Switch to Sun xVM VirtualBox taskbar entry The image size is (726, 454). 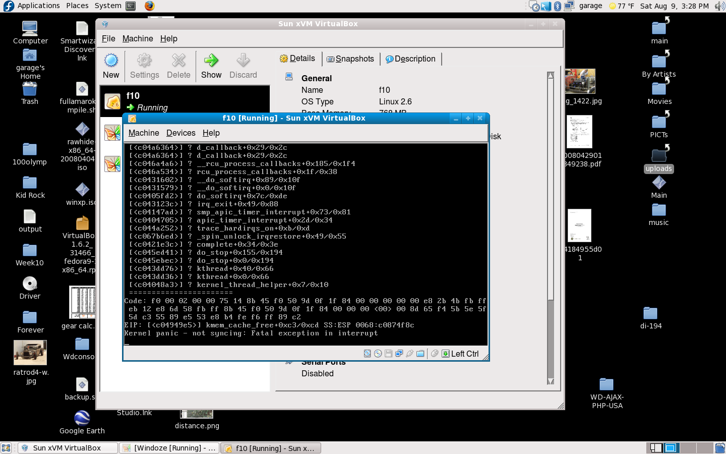click(67, 448)
